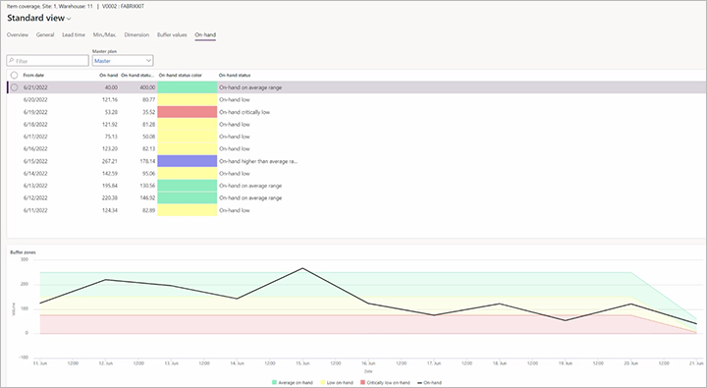The image size is (707, 388).
Task: Toggle the On-hand line legend item
Action: coord(430,382)
